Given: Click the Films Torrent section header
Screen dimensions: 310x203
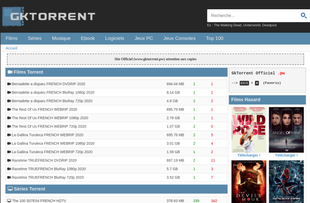Looking at the screenshot, I should [116, 72].
